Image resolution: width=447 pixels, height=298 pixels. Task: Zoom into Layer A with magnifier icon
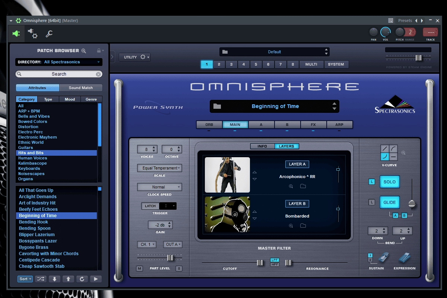click(291, 186)
